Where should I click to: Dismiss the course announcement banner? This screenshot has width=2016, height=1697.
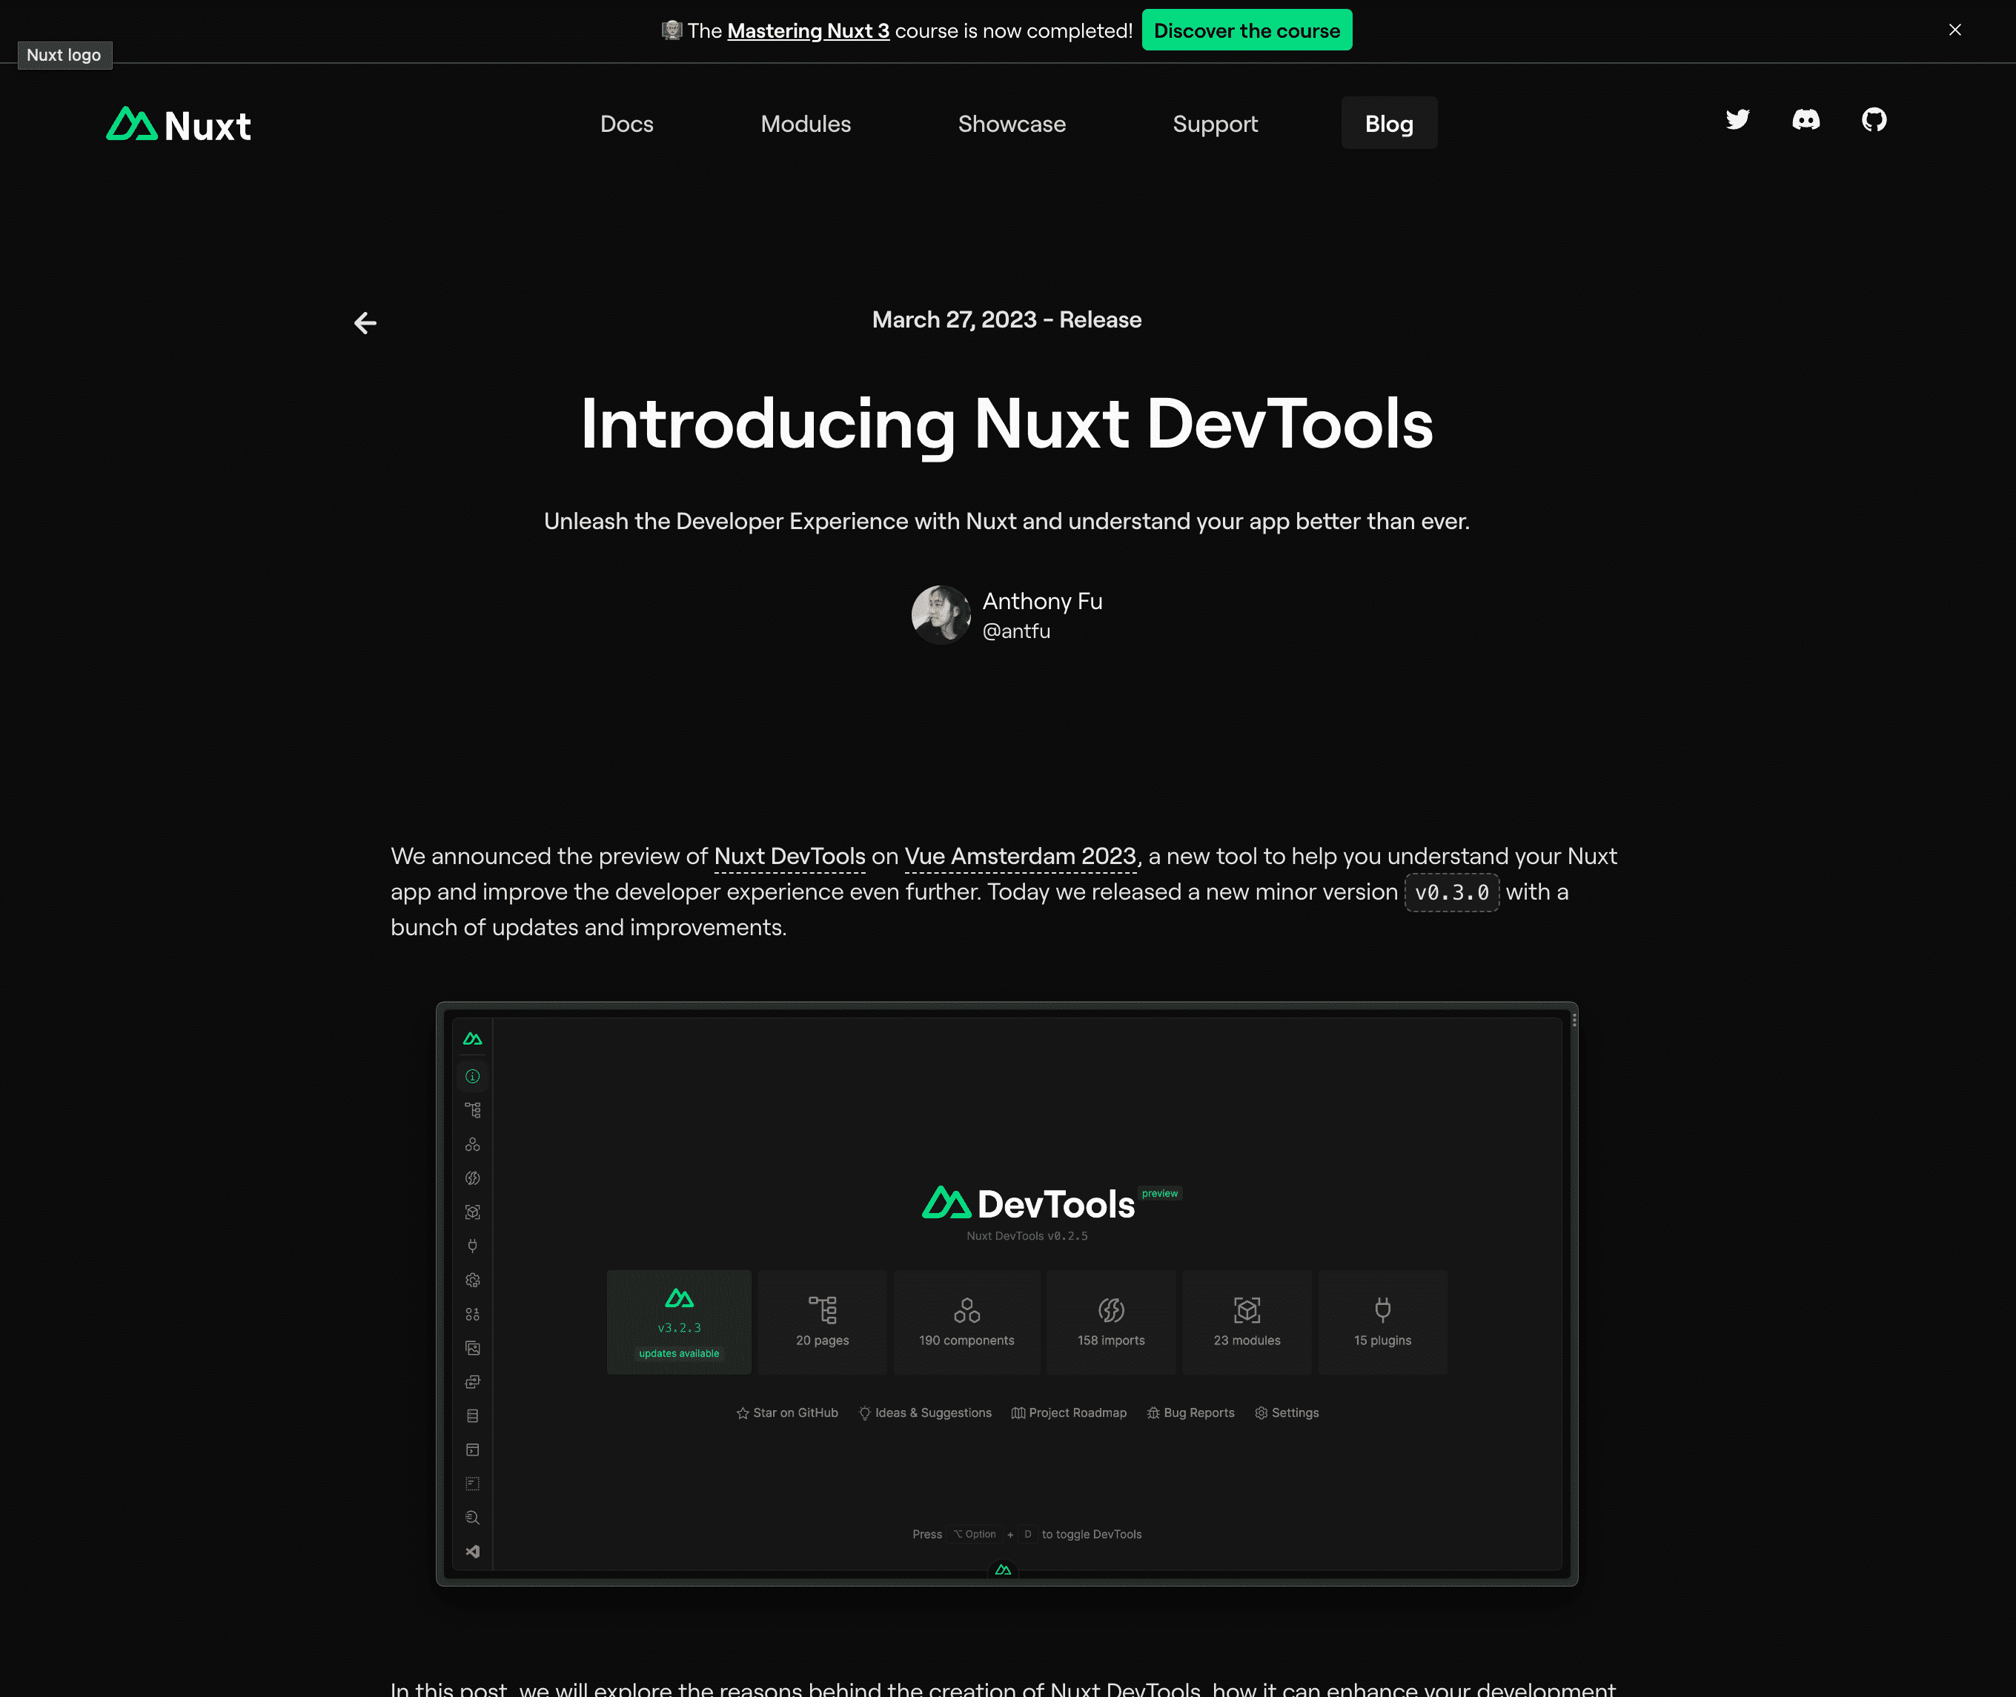[x=1954, y=30]
